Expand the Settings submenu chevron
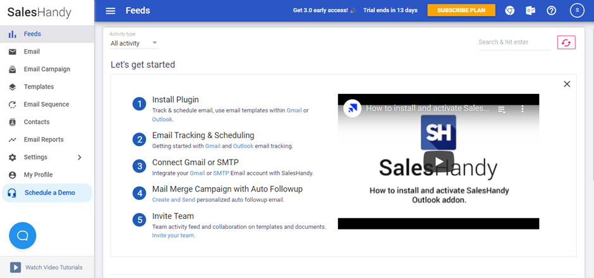Image resolution: width=594 pixels, height=278 pixels. (x=80, y=158)
